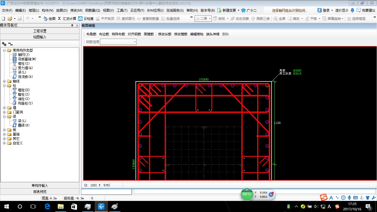Click 缩放 zoom tool

[293, 18]
